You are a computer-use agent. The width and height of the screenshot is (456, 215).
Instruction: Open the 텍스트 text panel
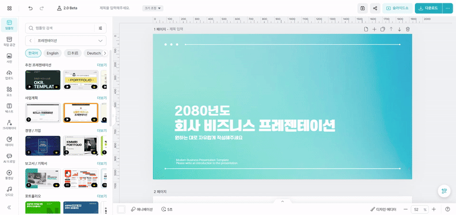pyautogui.click(x=9, y=108)
